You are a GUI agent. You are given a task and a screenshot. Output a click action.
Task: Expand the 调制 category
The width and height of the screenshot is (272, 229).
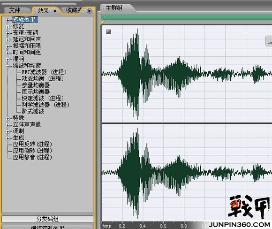(x=8, y=131)
